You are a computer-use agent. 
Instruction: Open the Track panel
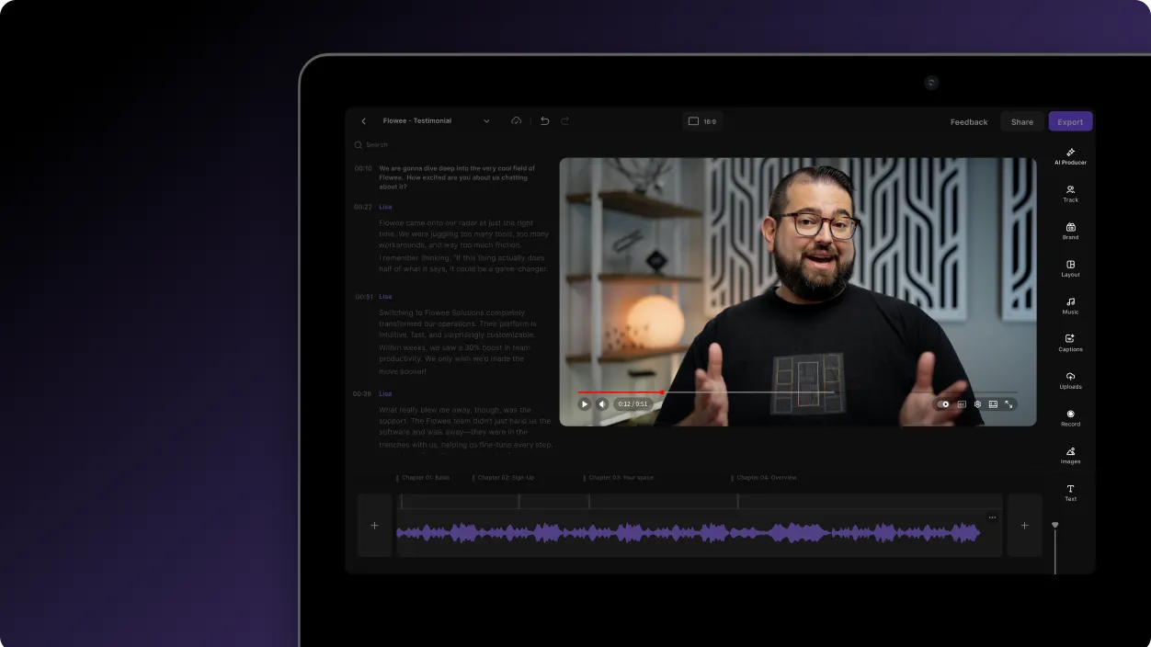[x=1070, y=193]
